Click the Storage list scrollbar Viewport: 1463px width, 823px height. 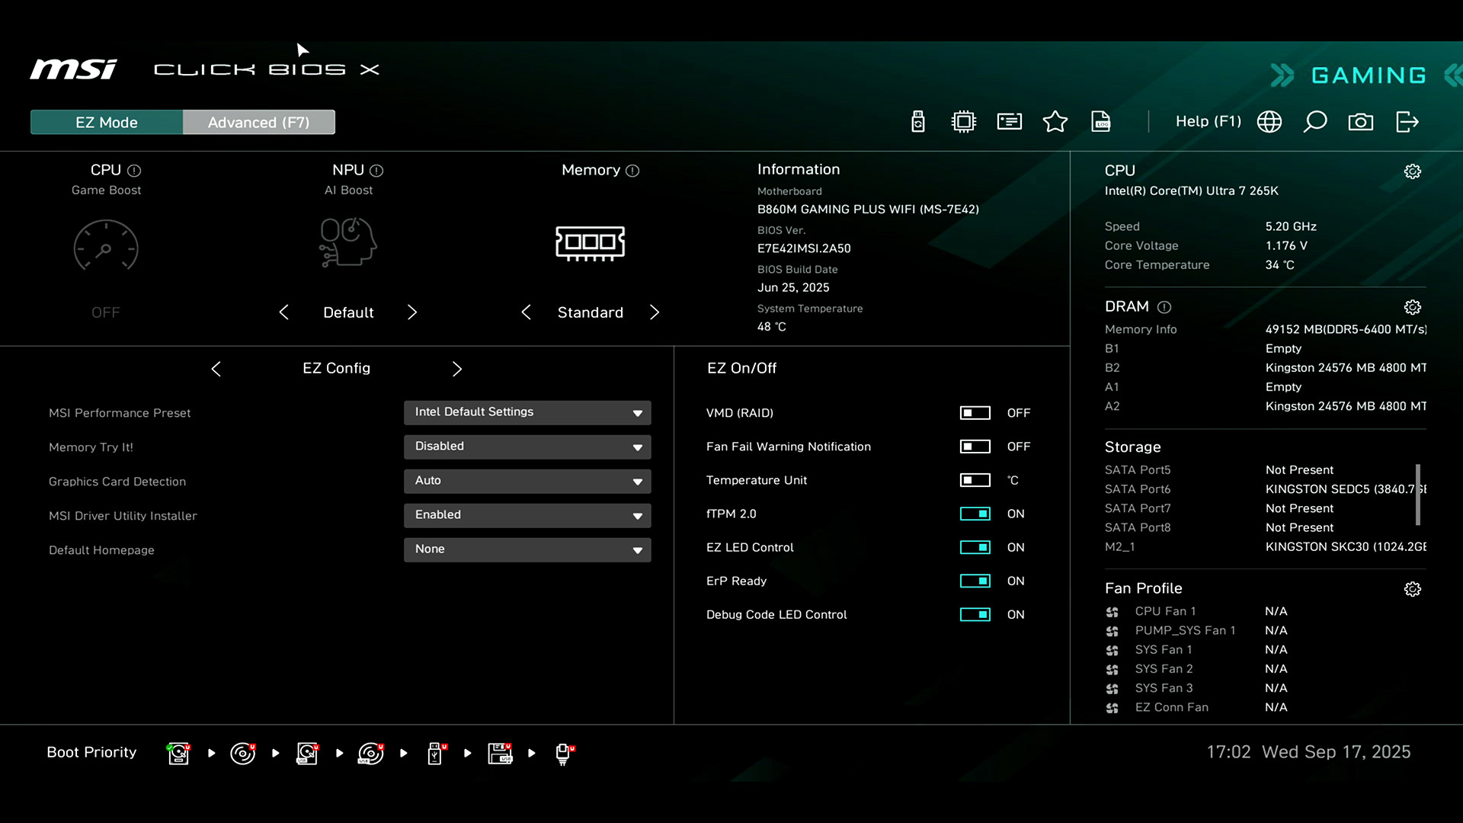pos(1418,494)
